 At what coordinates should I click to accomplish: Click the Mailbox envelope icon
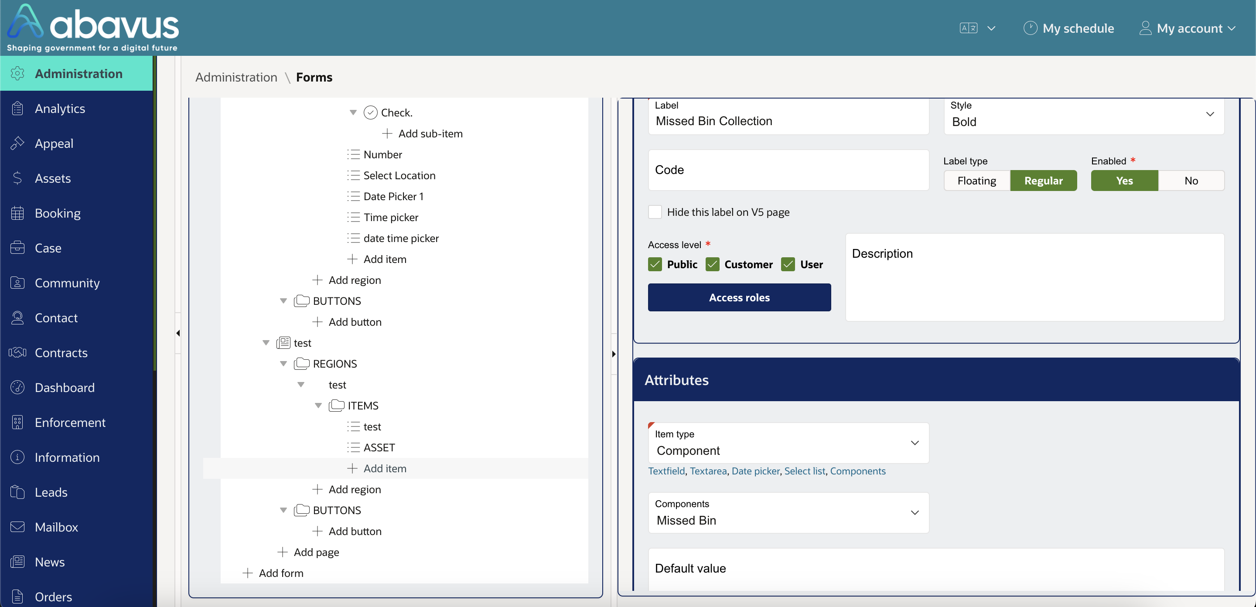tap(17, 527)
